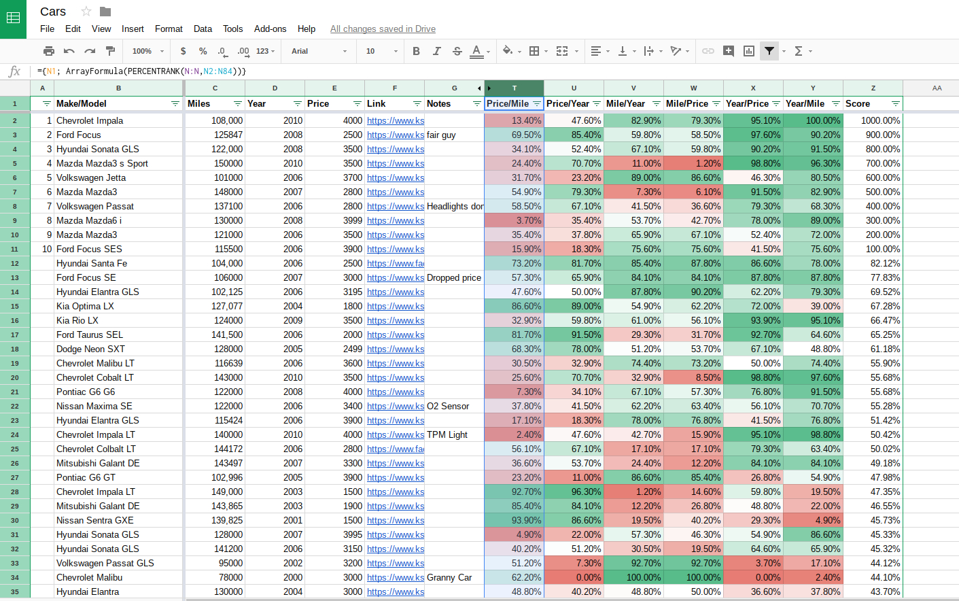The width and height of the screenshot is (959, 601).
Task: Open the borders tool
Action: coord(534,51)
